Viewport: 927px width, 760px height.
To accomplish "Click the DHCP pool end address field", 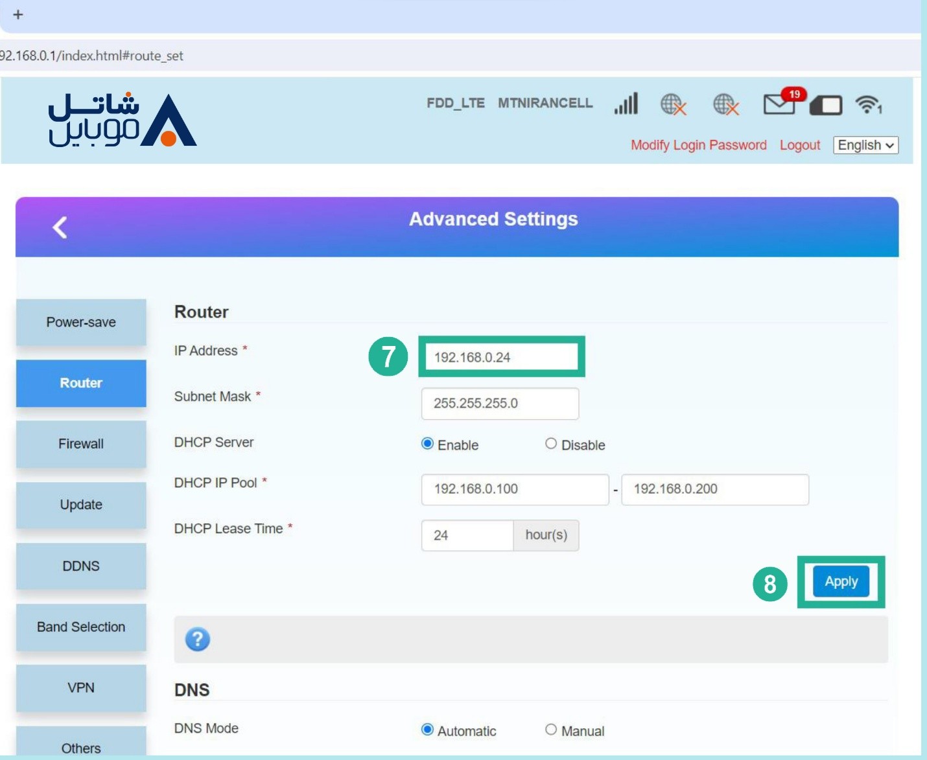I will pos(715,489).
